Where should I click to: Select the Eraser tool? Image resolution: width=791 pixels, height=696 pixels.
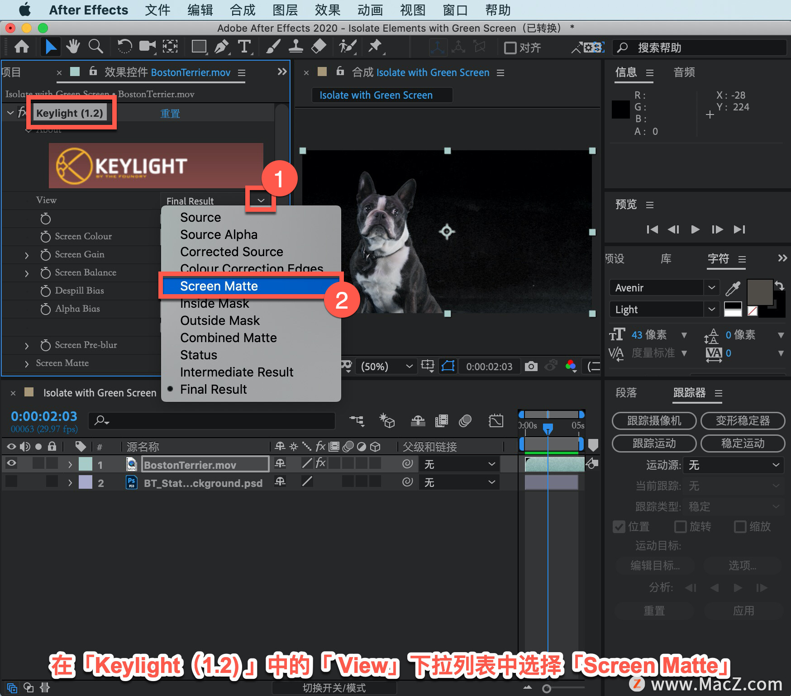click(x=319, y=47)
